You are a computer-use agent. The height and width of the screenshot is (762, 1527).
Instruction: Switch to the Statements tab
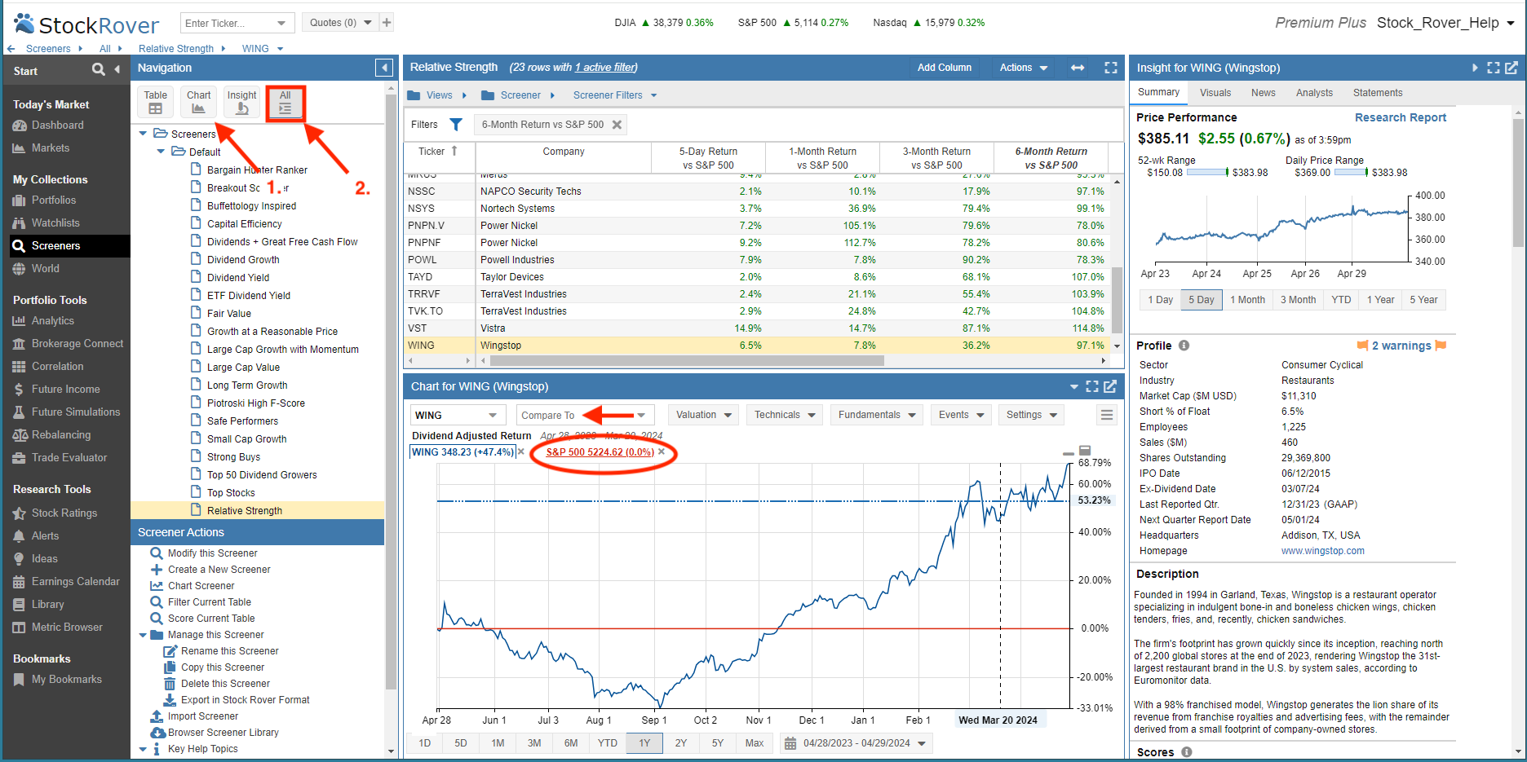coord(1377,93)
